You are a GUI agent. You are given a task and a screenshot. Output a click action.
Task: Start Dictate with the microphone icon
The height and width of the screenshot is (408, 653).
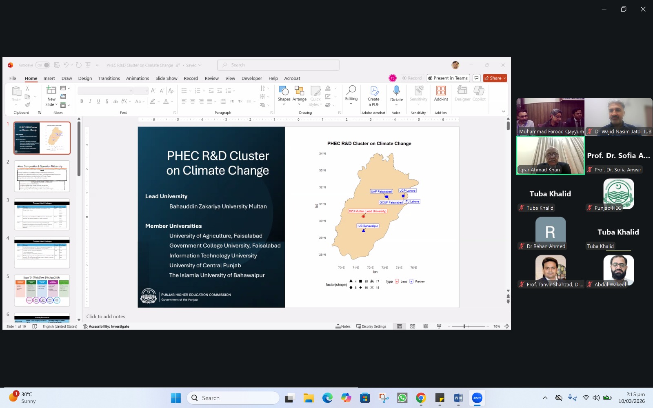tap(396, 93)
